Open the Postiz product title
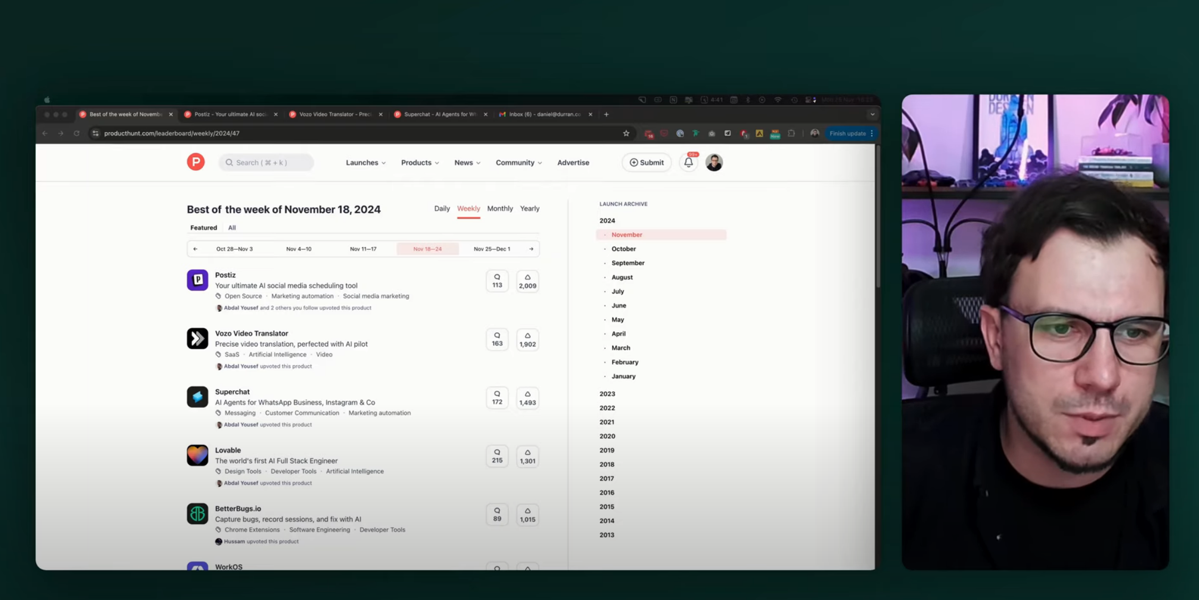Screen dimensions: 1199x600 point(225,275)
